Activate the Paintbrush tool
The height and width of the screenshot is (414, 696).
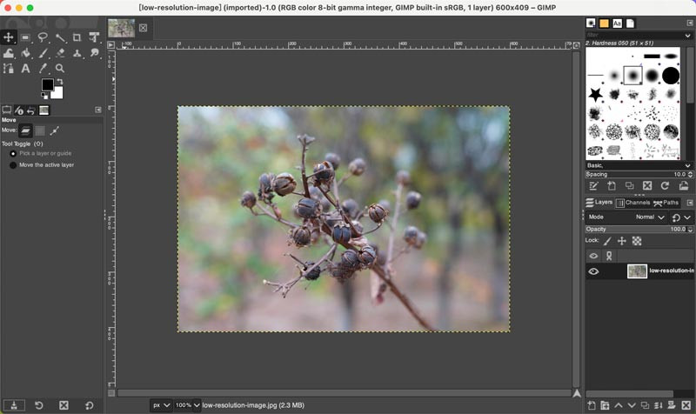pyautogui.click(x=43, y=53)
